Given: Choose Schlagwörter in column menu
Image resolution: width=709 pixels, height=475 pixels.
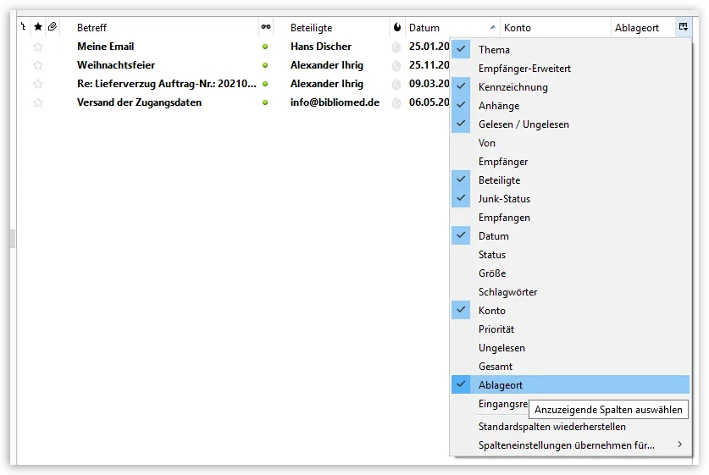Looking at the screenshot, I should click(x=570, y=292).
